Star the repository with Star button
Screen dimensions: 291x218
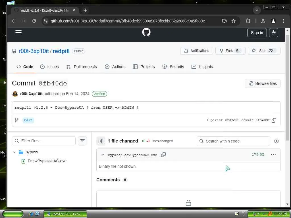pos(264,51)
